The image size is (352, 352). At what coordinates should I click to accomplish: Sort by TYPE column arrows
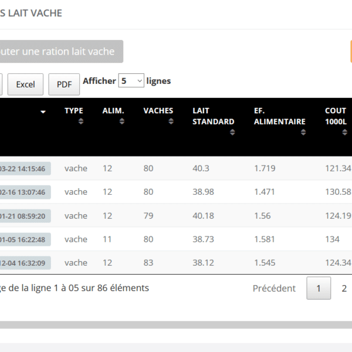click(x=81, y=121)
